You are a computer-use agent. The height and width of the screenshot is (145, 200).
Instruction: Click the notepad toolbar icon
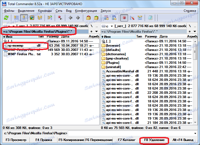point(150,18)
